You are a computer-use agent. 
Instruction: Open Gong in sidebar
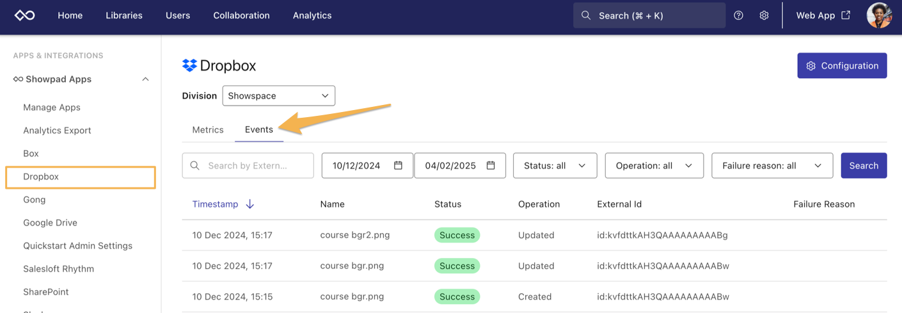pyautogui.click(x=35, y=200)
